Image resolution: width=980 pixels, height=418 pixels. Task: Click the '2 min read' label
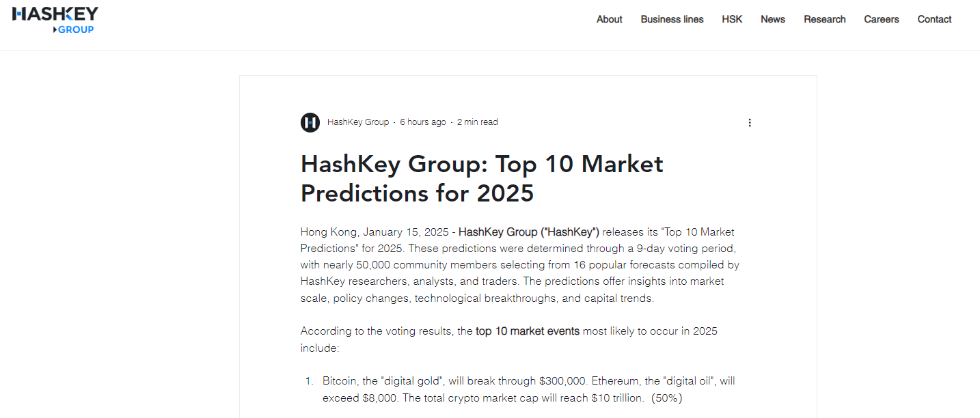coord(477,122)
